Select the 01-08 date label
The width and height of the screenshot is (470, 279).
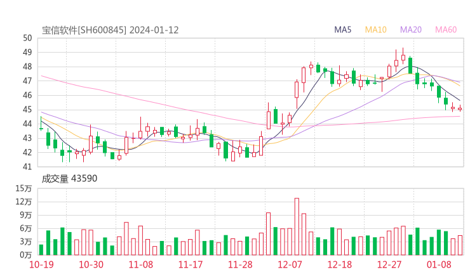tap(439, 264)
